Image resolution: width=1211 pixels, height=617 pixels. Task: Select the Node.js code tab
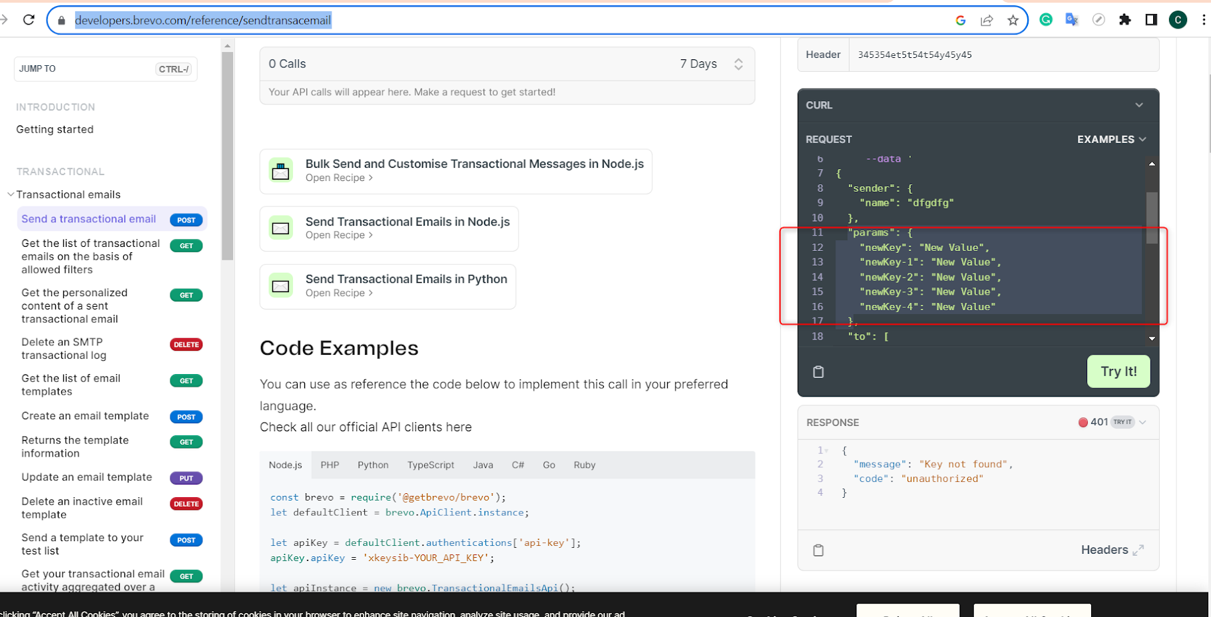click(285, 465)
